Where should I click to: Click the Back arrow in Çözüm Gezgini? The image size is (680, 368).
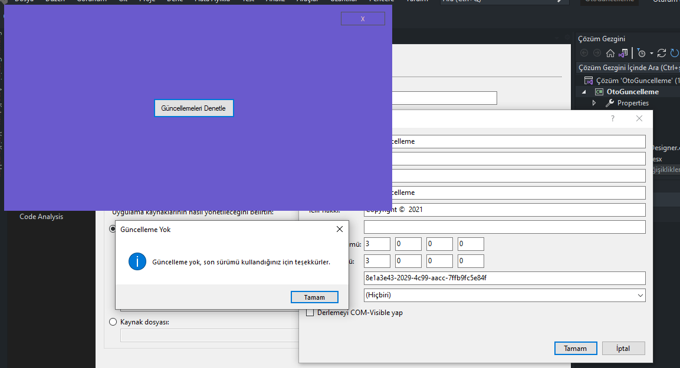tap(584, 53)
